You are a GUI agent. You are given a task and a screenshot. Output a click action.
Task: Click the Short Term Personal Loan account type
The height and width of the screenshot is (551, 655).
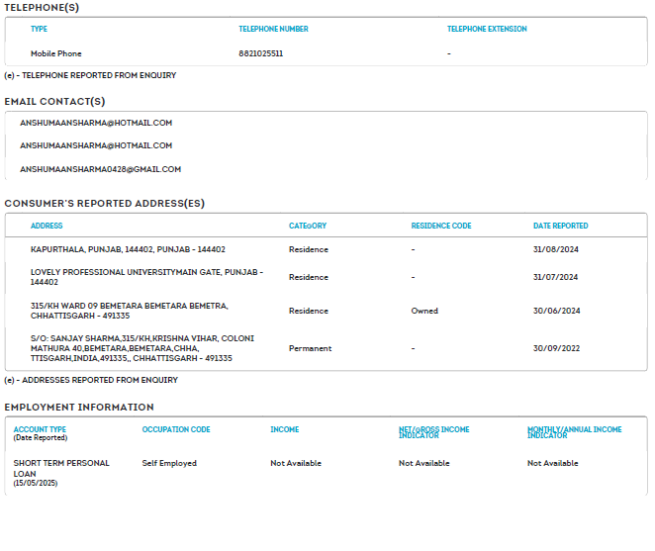[61, 468]
